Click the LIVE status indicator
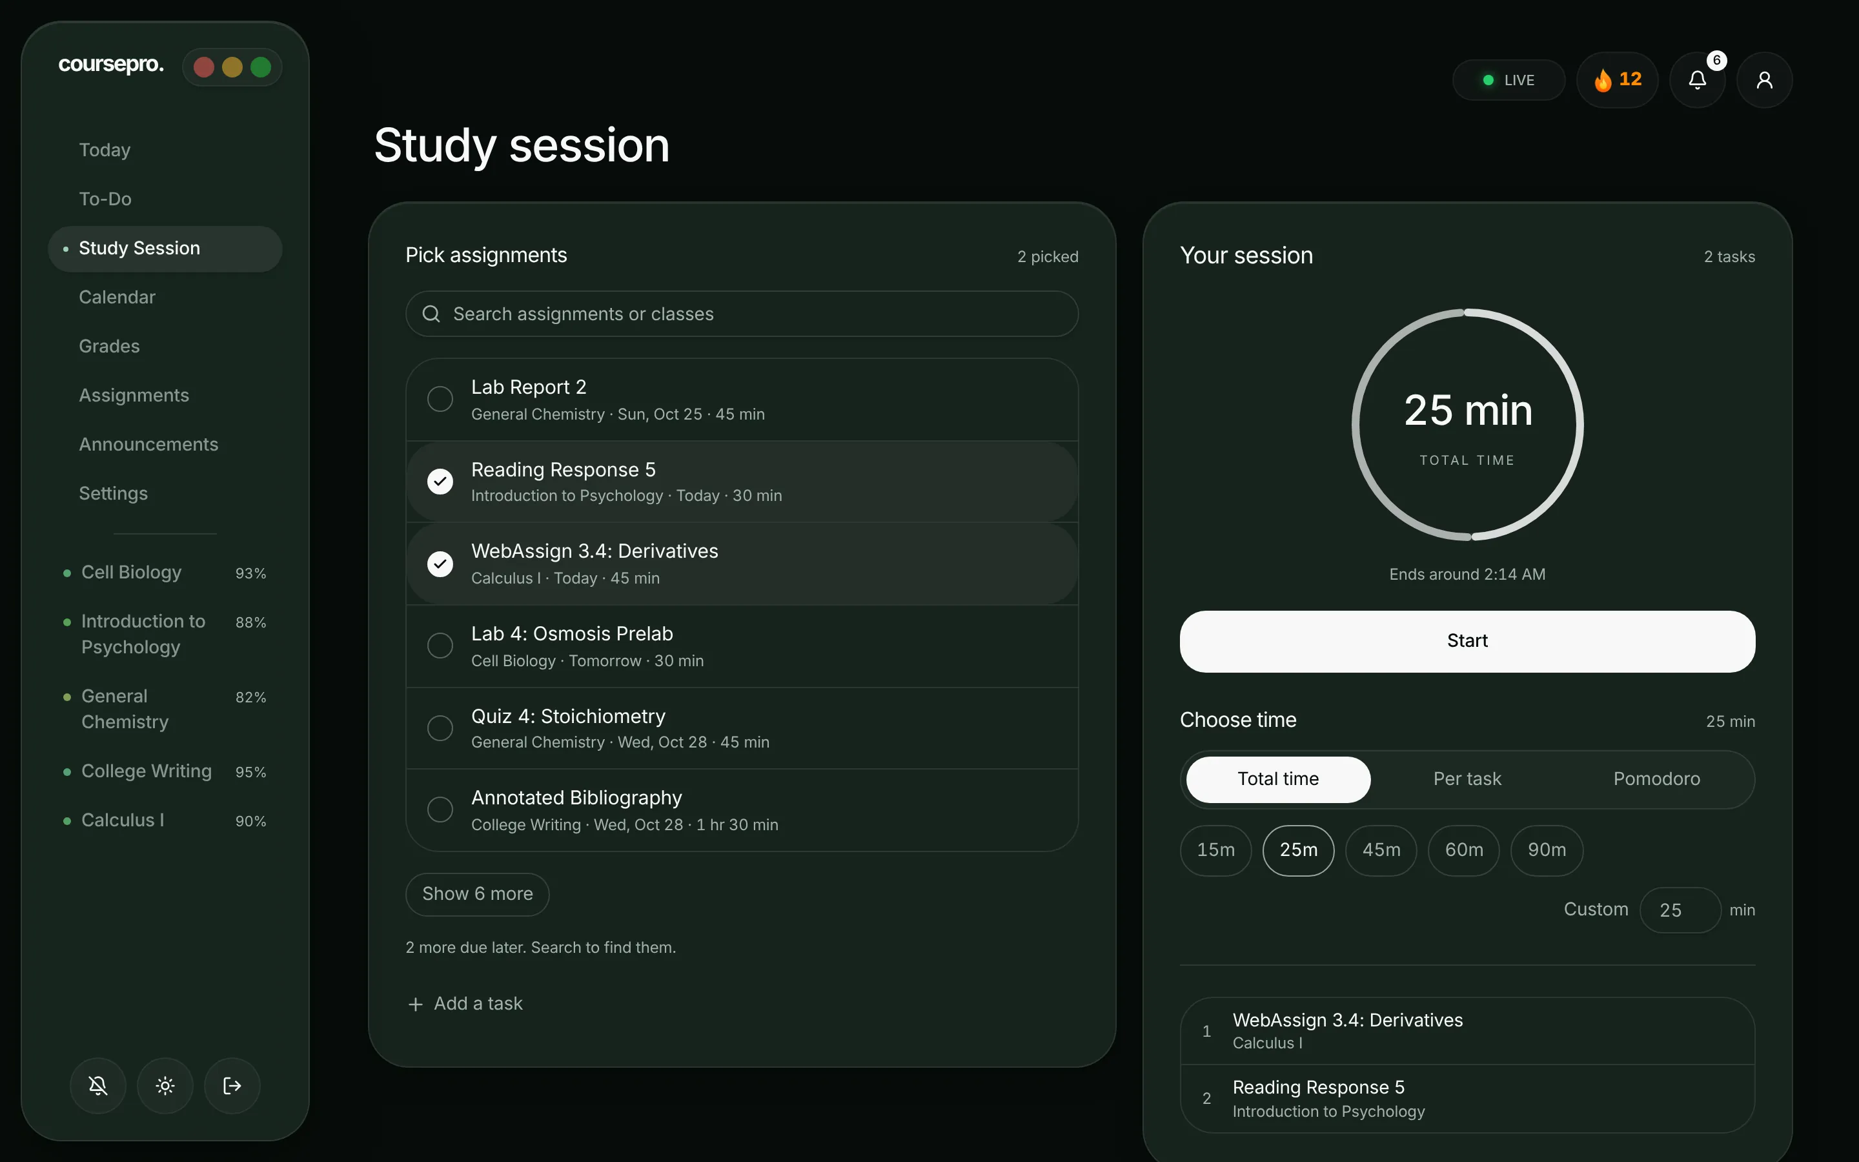The height and width of the screenshot is (1162, 1859). point(1509,80)
